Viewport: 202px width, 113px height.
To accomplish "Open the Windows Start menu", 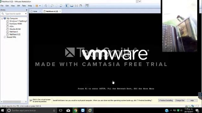I will 3,110.
